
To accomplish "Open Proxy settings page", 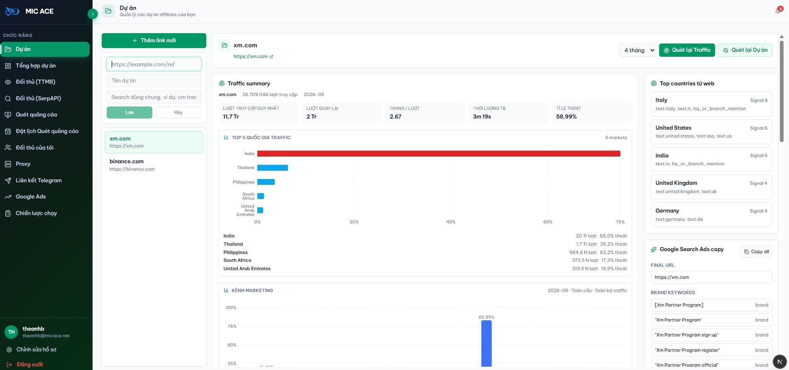I will 45,164.
